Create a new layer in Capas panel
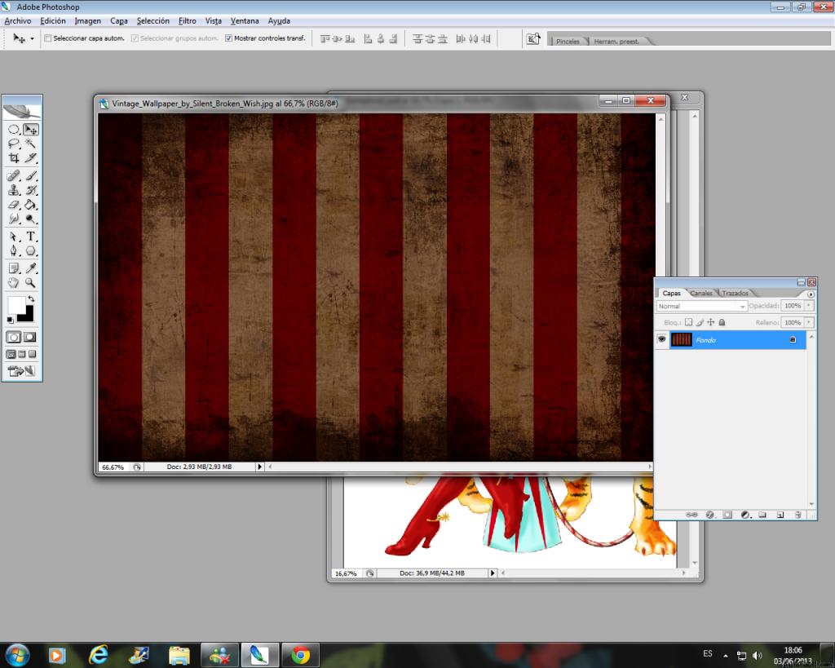 (780, 515)
